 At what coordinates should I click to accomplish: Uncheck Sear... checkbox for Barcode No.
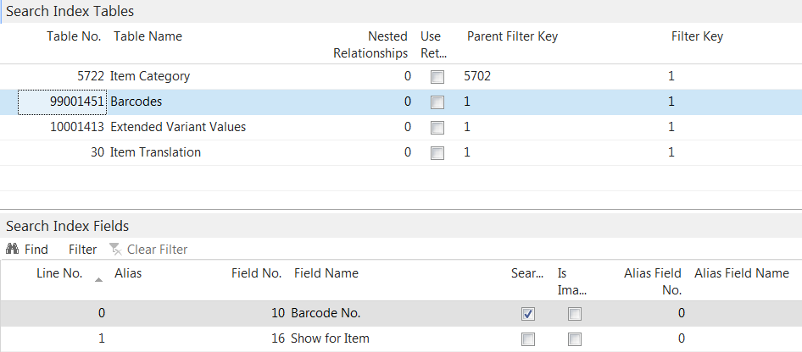pyautogui.click(x=528, y=314)
